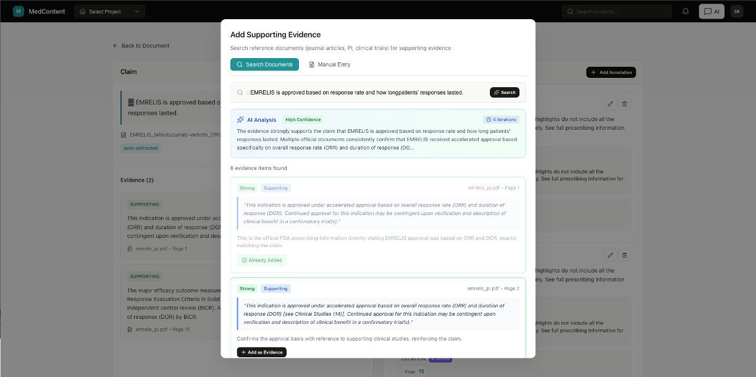This screenshot has height=377, width=756.
Task: Click the back arrow next to Back to Document
Action: point(115,45)
